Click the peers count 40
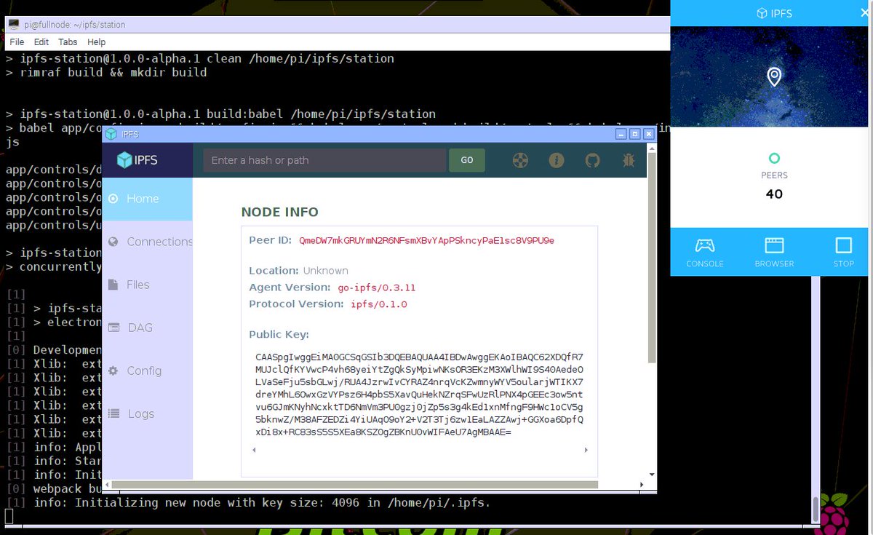The image size is (873, 535). [x=774, y=194]
